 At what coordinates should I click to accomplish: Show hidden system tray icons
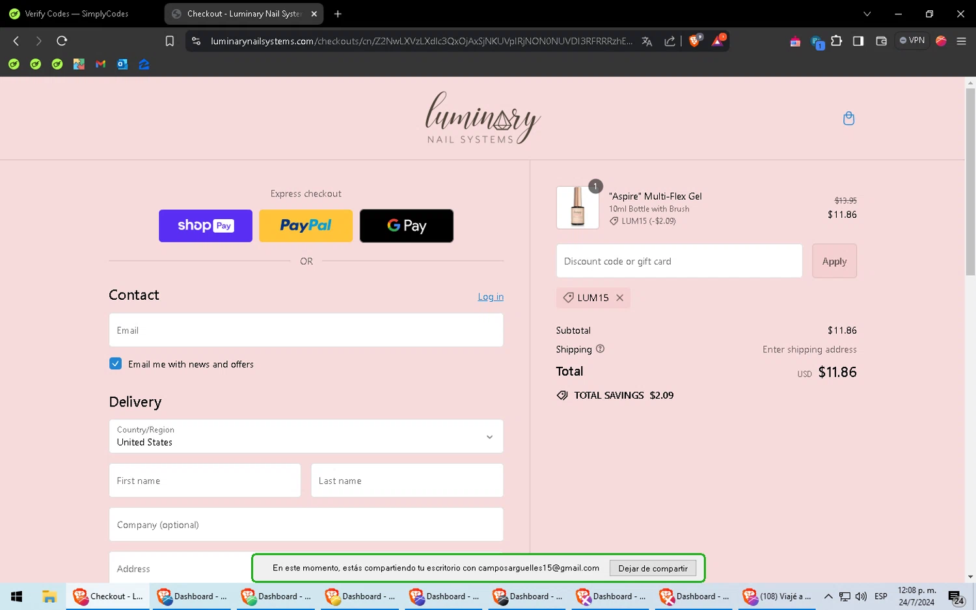point(828,596)
